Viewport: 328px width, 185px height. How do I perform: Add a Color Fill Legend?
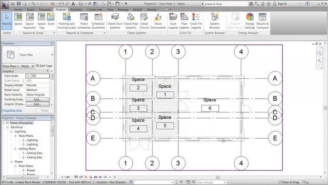point(196,21)
